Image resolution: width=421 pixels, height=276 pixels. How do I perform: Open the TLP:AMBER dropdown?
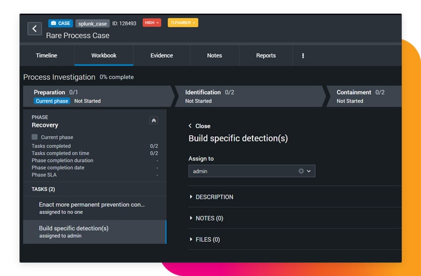pos(183,23)
